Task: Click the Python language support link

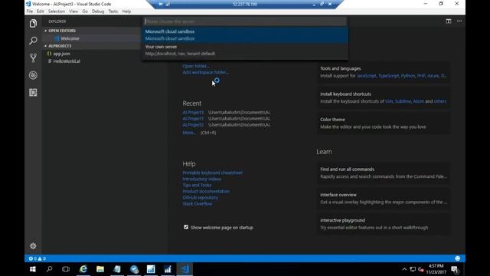Action: point(408,76)
